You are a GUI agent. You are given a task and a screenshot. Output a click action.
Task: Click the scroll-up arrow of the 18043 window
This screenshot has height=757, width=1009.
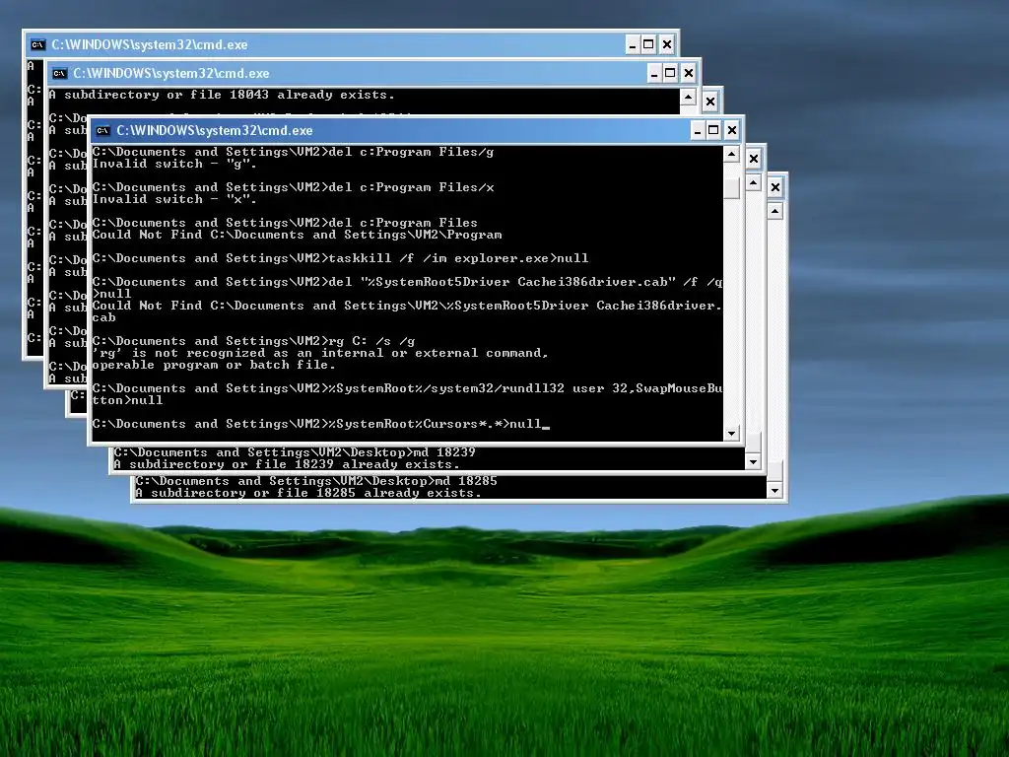688,98
